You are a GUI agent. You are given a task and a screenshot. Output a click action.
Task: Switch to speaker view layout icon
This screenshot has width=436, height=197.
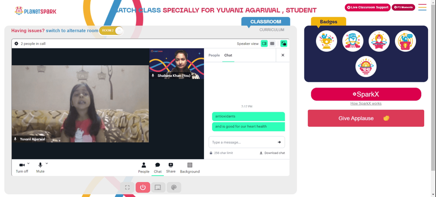coord(264,44)
